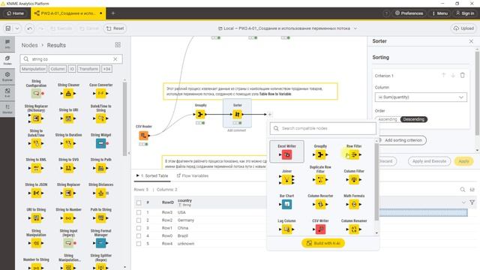Screen dimensions: 480x270
Task: Select the Sorter node on canvas
Action: pos(237,114)
